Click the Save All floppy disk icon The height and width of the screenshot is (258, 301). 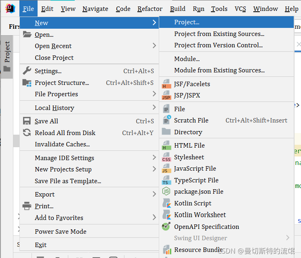coord(27,121)
